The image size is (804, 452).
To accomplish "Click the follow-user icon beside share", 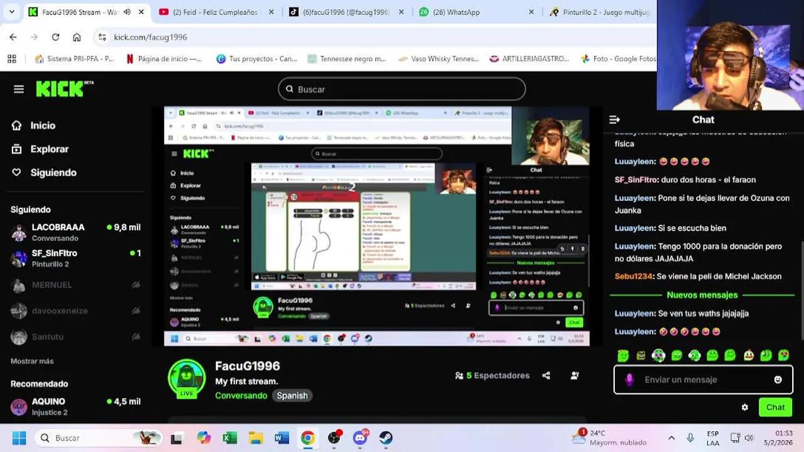I will point(575,375).
